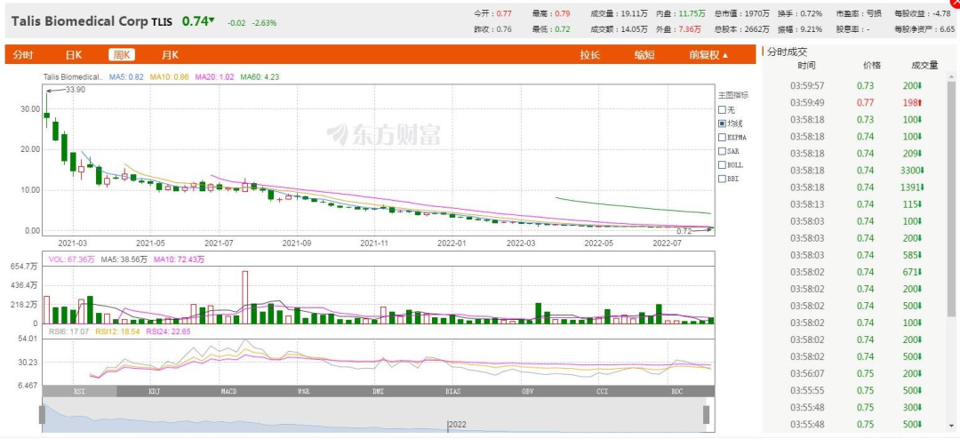Screen dimensions: 960x439
Task: Click the 价格 column header
Action: 872,66
